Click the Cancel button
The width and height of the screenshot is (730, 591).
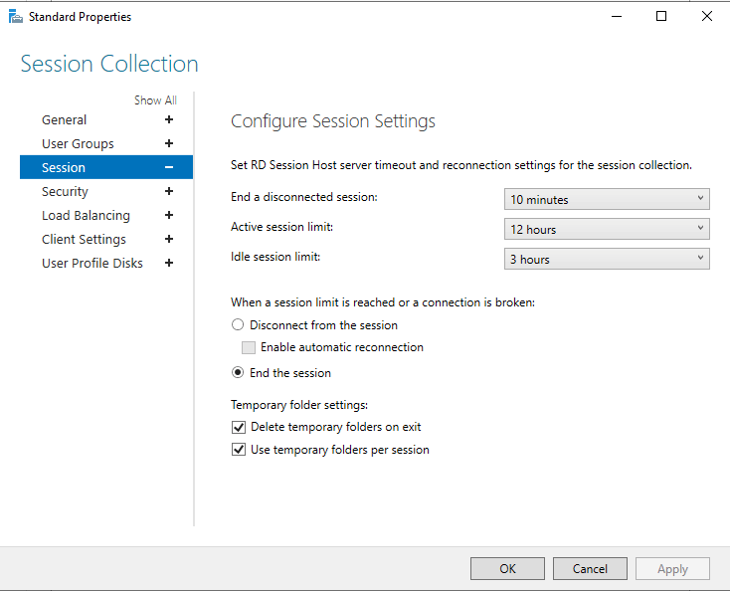point(590,569)
